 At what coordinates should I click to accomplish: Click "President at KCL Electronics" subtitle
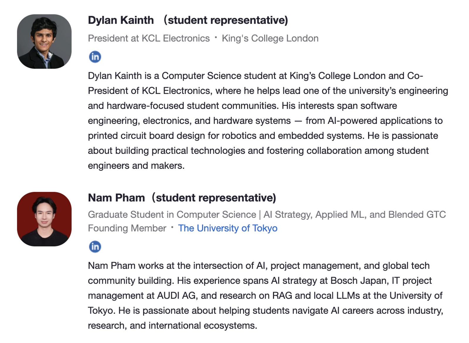149,38
